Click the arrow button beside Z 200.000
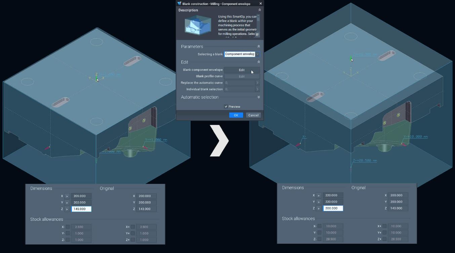The width and height of the screenshot is (455, 253). pos(319,208)
